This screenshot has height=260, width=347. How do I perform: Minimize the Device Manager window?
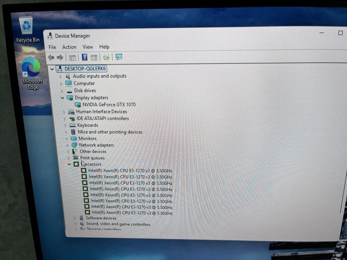point(322,33)
